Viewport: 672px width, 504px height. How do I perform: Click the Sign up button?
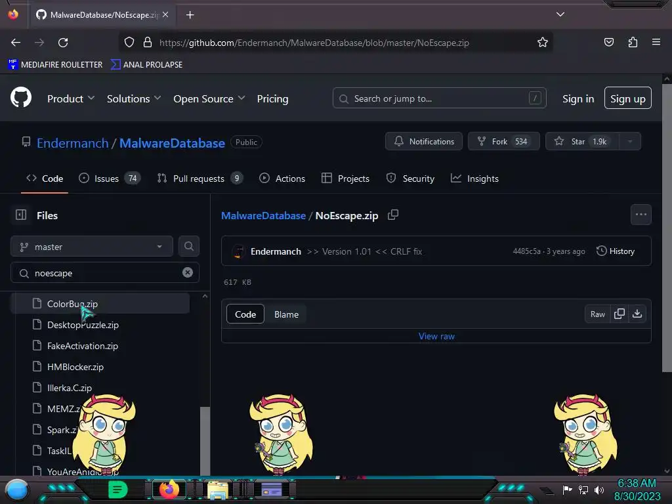point(628,98)
